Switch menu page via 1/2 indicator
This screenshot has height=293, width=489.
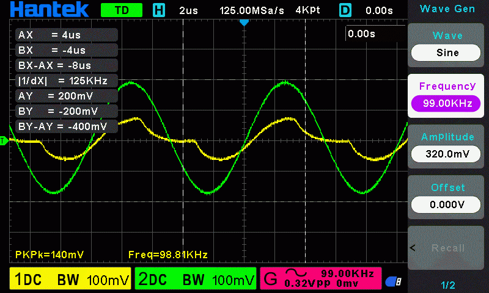click(448, 285)
